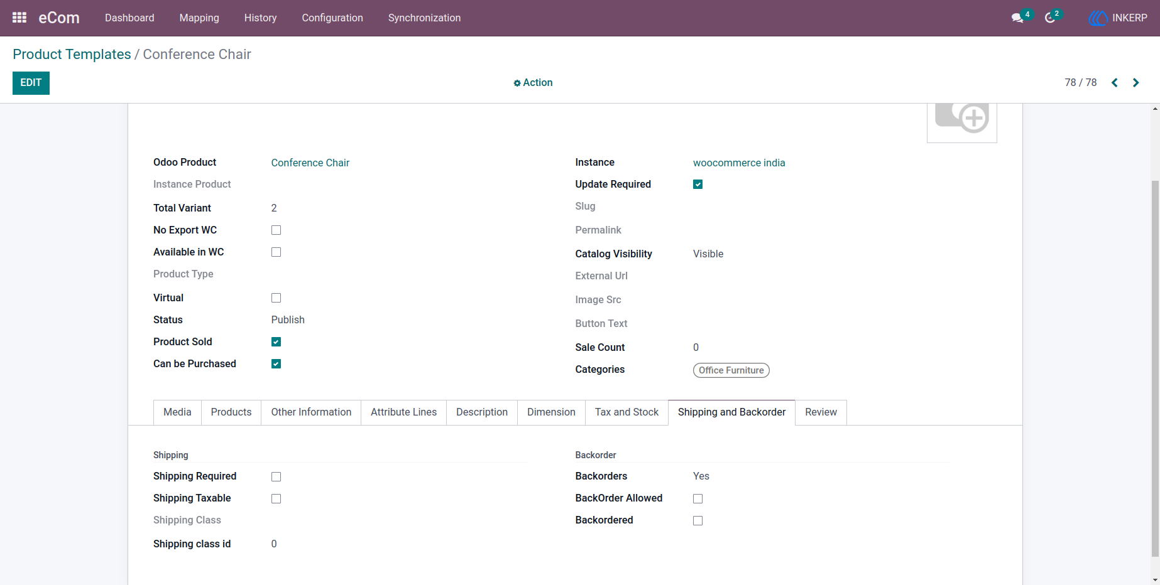The image size is (1160, 585).
Task: Toggle the Available in WC checkbox
Action: click(x=276, y=252)
